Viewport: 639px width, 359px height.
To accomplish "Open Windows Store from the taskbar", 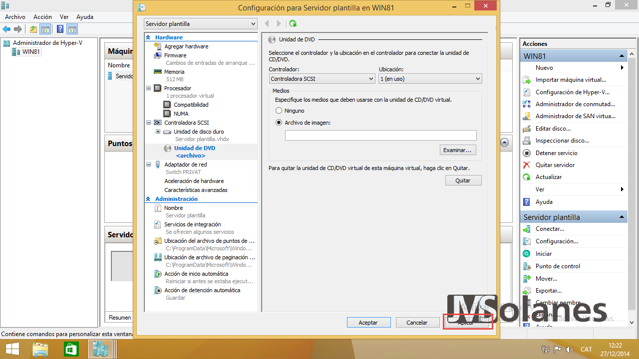I will point(71,349).
